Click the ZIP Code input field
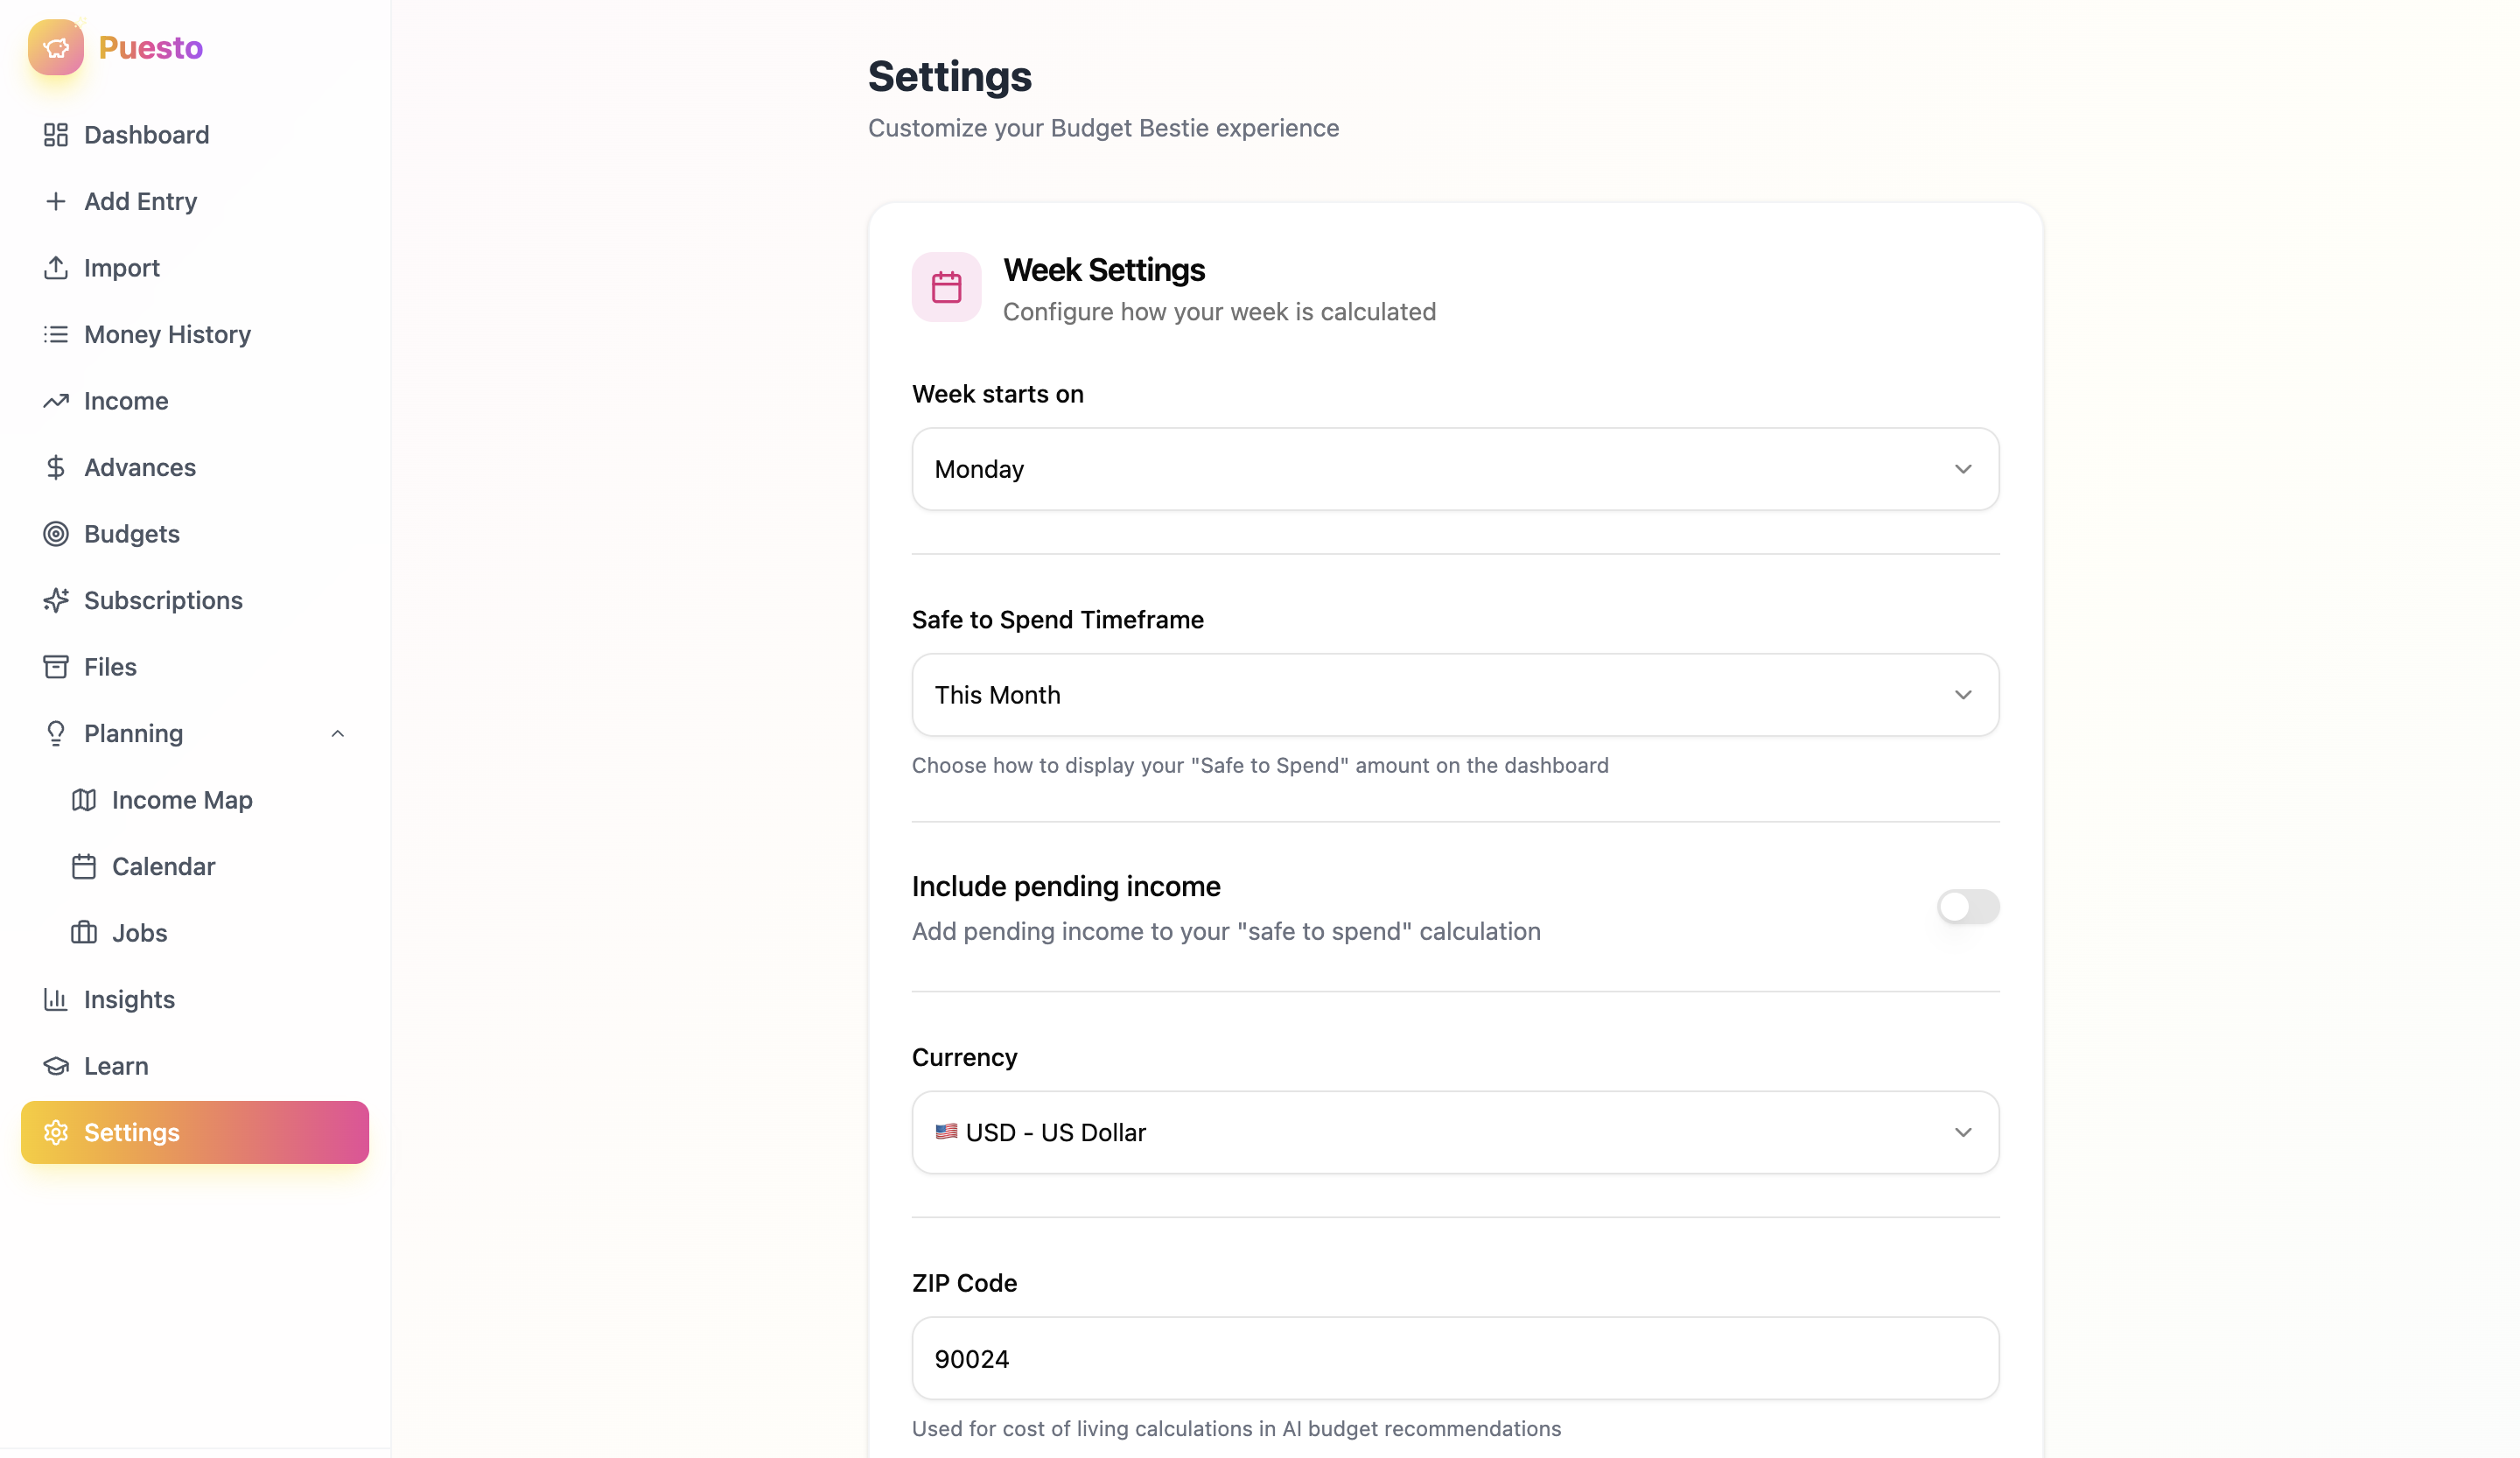Screen dimensions: 2520x1458 click(1455, 1358)
